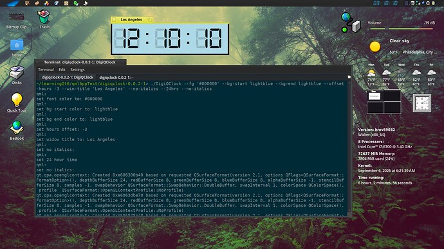Switch to the top-right workspace
This screenshot has height=249, width=444.
(393, 96)
